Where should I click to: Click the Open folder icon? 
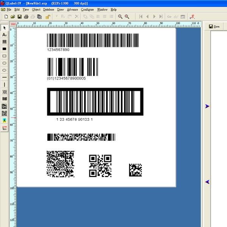pos(12,17)
